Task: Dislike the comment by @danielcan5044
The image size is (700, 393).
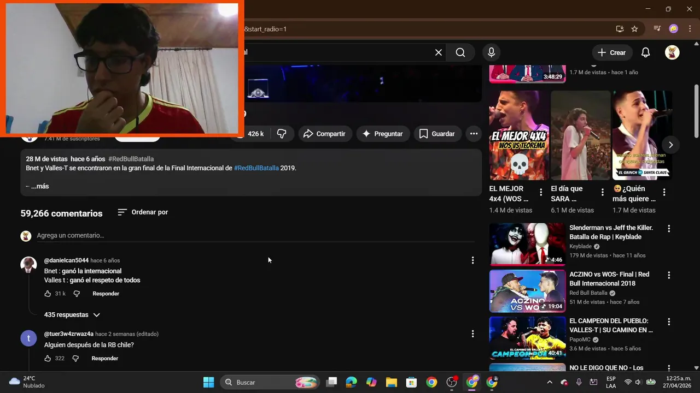Action: [x=77, y=294]
